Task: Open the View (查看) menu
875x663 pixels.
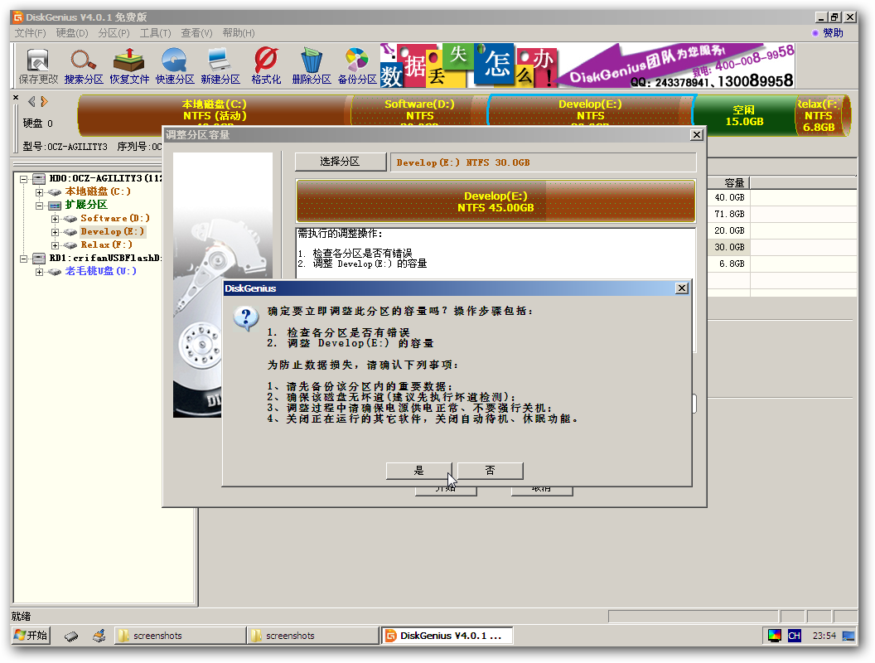Action: click(196, 33)
